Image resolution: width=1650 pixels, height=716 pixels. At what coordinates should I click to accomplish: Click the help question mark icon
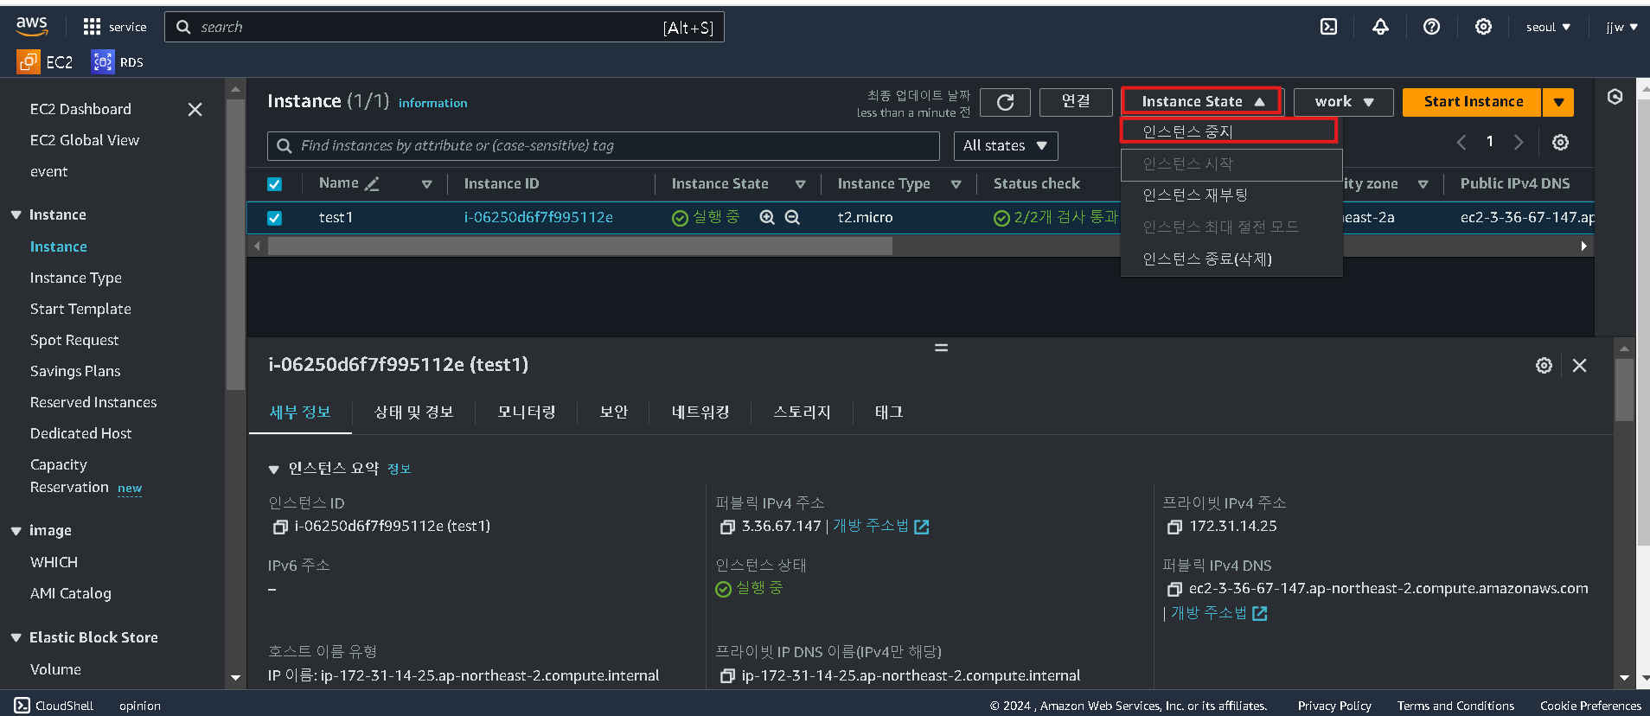1431,27
